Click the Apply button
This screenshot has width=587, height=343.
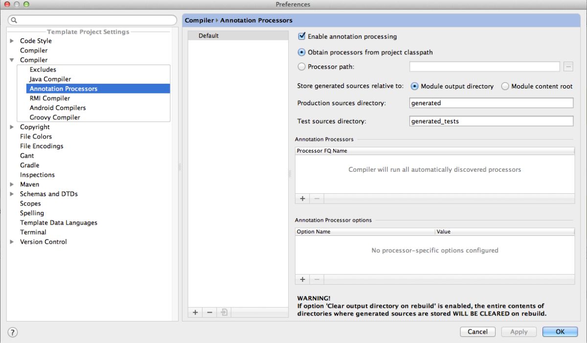click(x=519, y=332)
